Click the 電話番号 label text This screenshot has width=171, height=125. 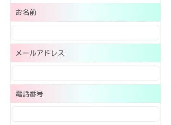29,94
